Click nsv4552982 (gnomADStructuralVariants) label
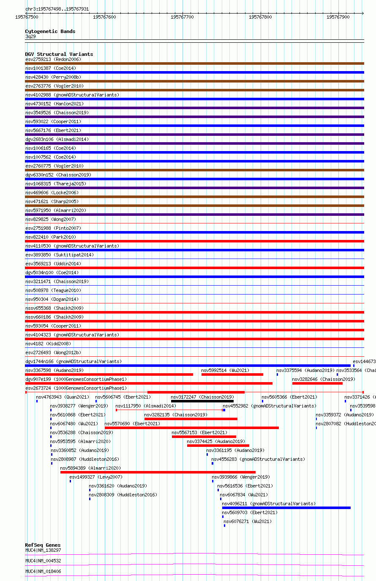Image resolution: width=376 pixels, height=581 pixels. click(270, 406)
